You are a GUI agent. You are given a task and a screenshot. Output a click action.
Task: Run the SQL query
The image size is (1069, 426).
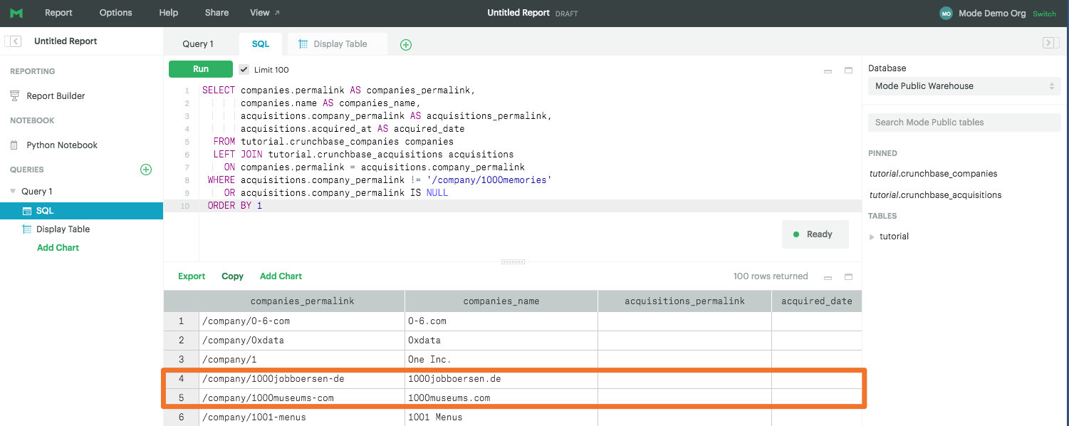click(200, 69)
